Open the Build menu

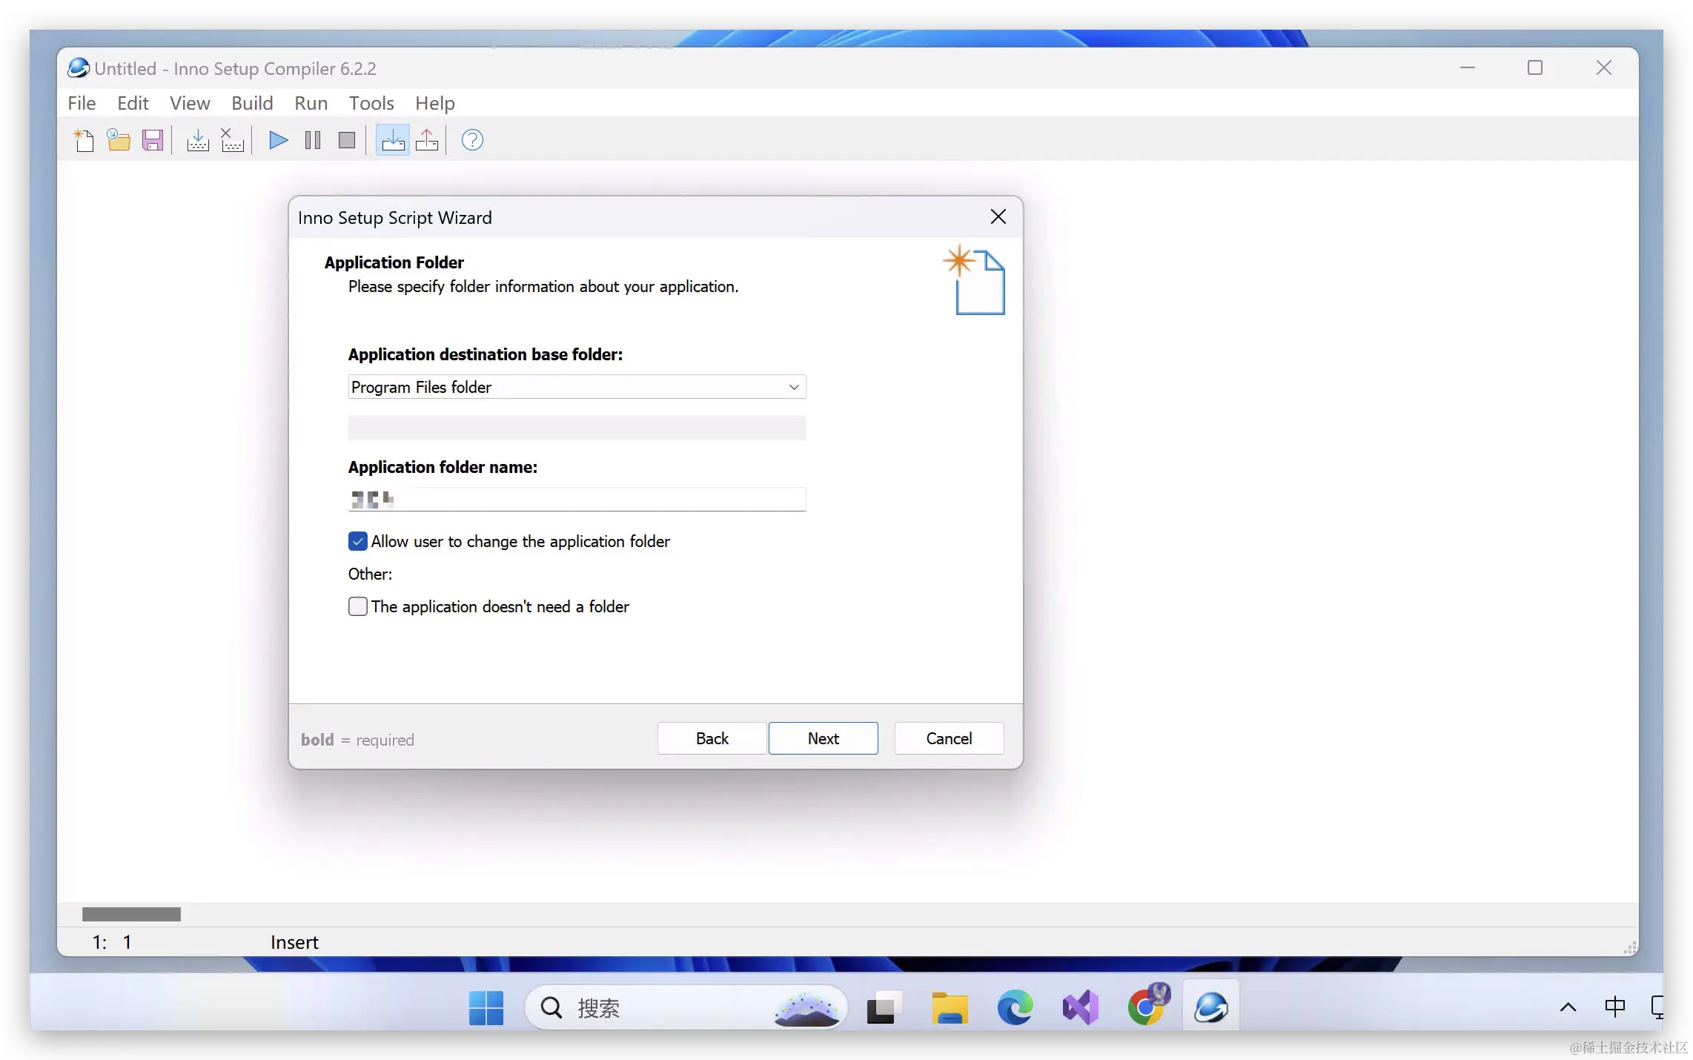coord(252,103)
